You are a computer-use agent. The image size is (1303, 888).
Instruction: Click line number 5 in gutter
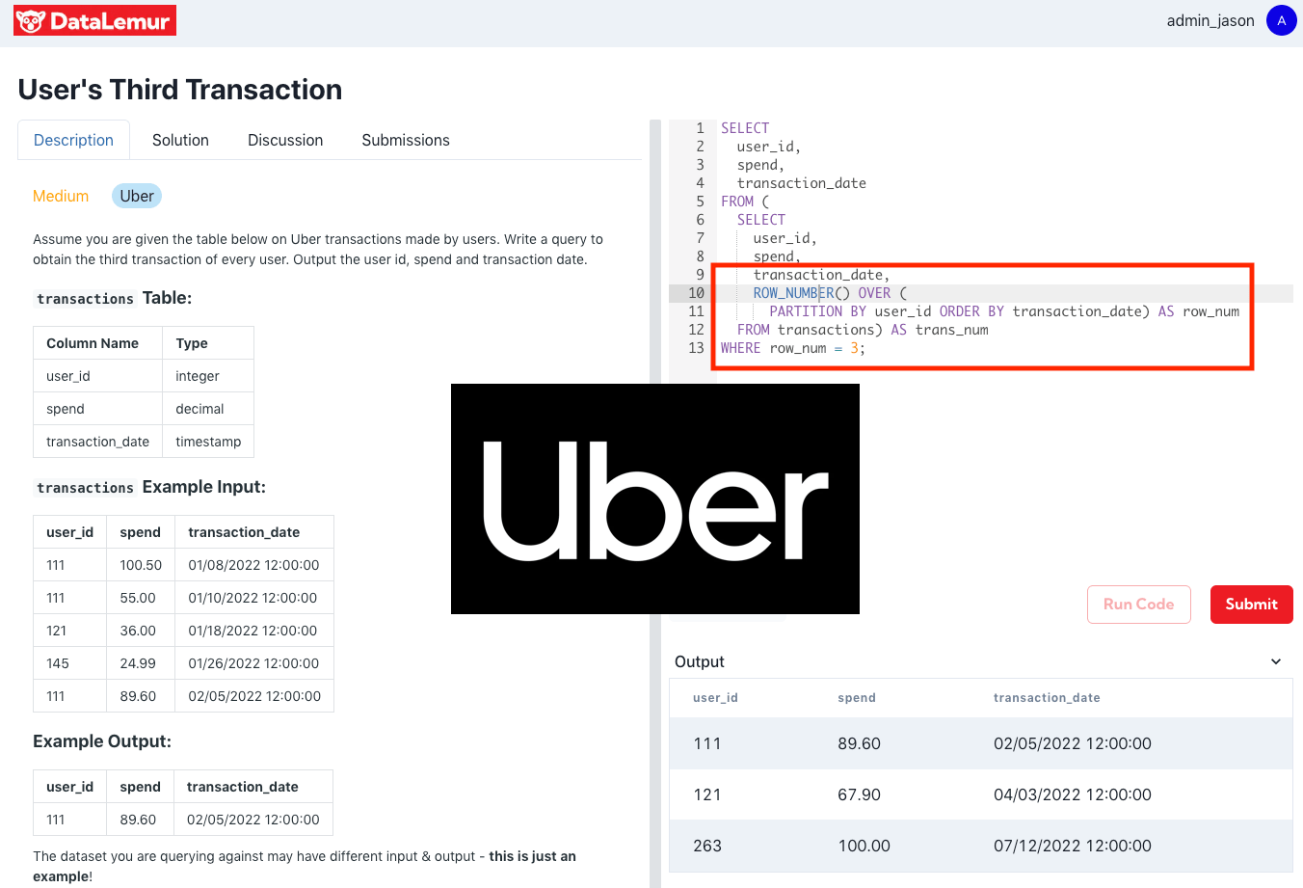[x=700, y=202]
